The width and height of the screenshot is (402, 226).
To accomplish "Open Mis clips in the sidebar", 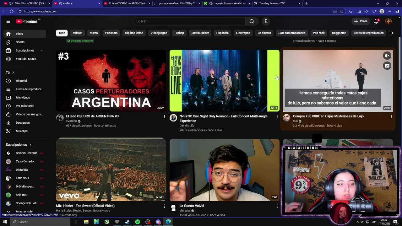I will click(x=25, y=131).
